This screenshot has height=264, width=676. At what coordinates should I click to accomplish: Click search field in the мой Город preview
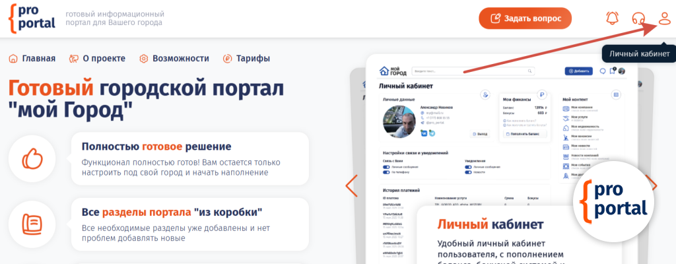(x=472, y=71)
